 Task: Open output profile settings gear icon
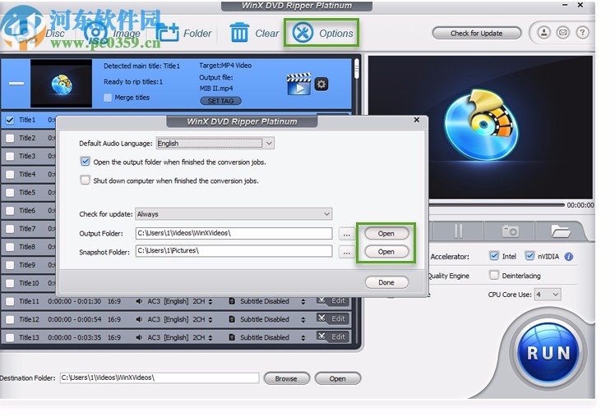(321, 85)
